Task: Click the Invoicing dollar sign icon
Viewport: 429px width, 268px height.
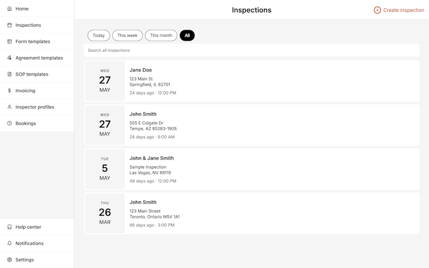Action: (10, 91)
